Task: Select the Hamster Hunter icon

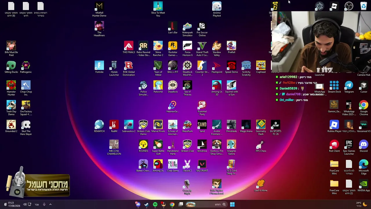Action: tap(11, 89)
